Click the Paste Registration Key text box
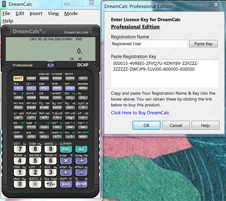The height and width of the screenshot is (201, 226). 165,73
